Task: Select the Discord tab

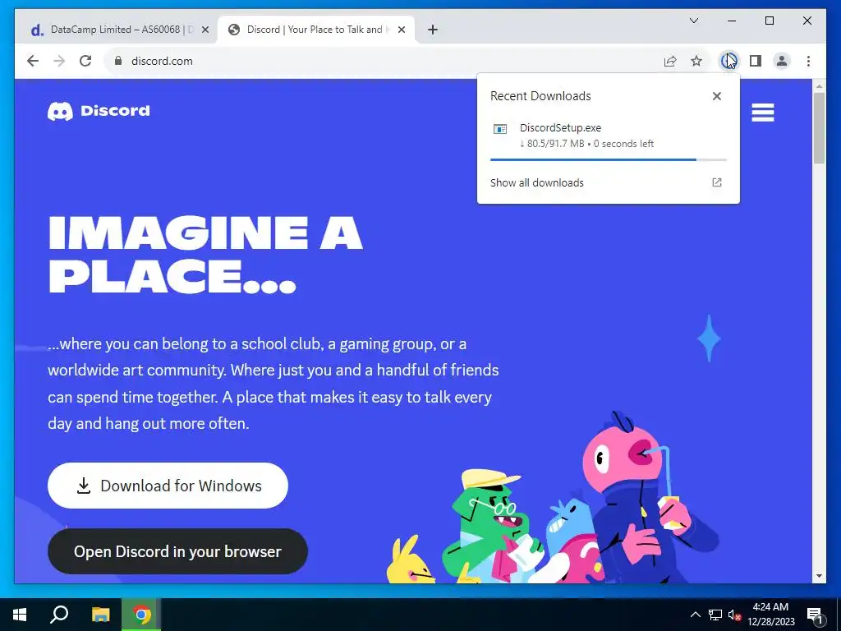Action: point(315,30)
